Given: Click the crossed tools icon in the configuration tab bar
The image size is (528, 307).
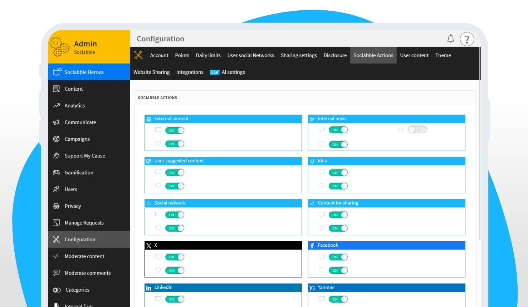Looking at the screenshot, I should [138, 55].
